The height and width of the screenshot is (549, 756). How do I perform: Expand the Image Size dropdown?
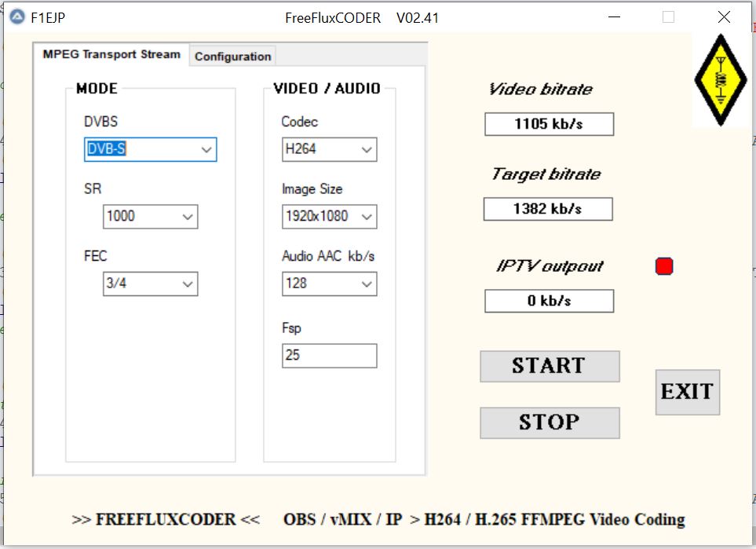coord(329,216)
